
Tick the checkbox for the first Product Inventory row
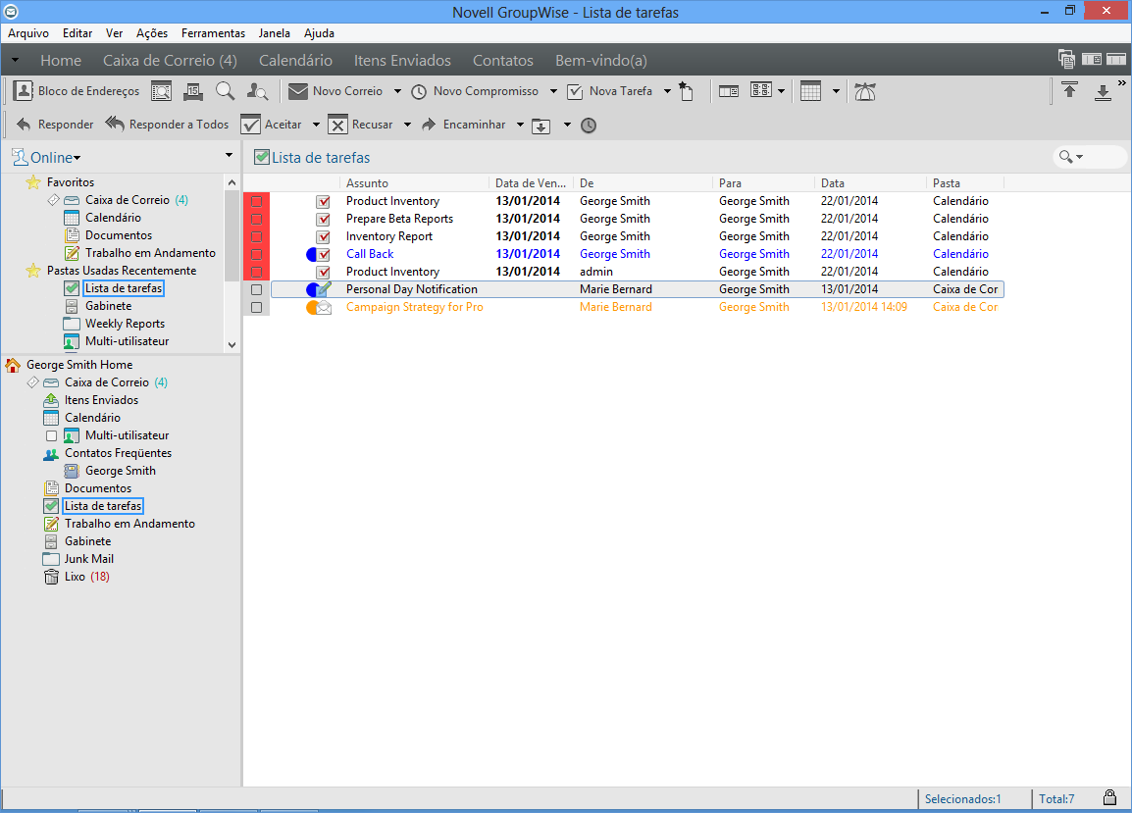(256, 201)
